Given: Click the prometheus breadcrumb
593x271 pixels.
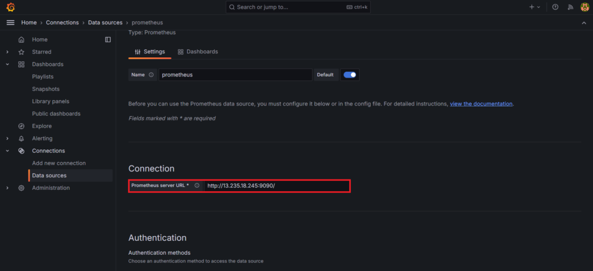Looking at the screenshot, I should [148, 23].
